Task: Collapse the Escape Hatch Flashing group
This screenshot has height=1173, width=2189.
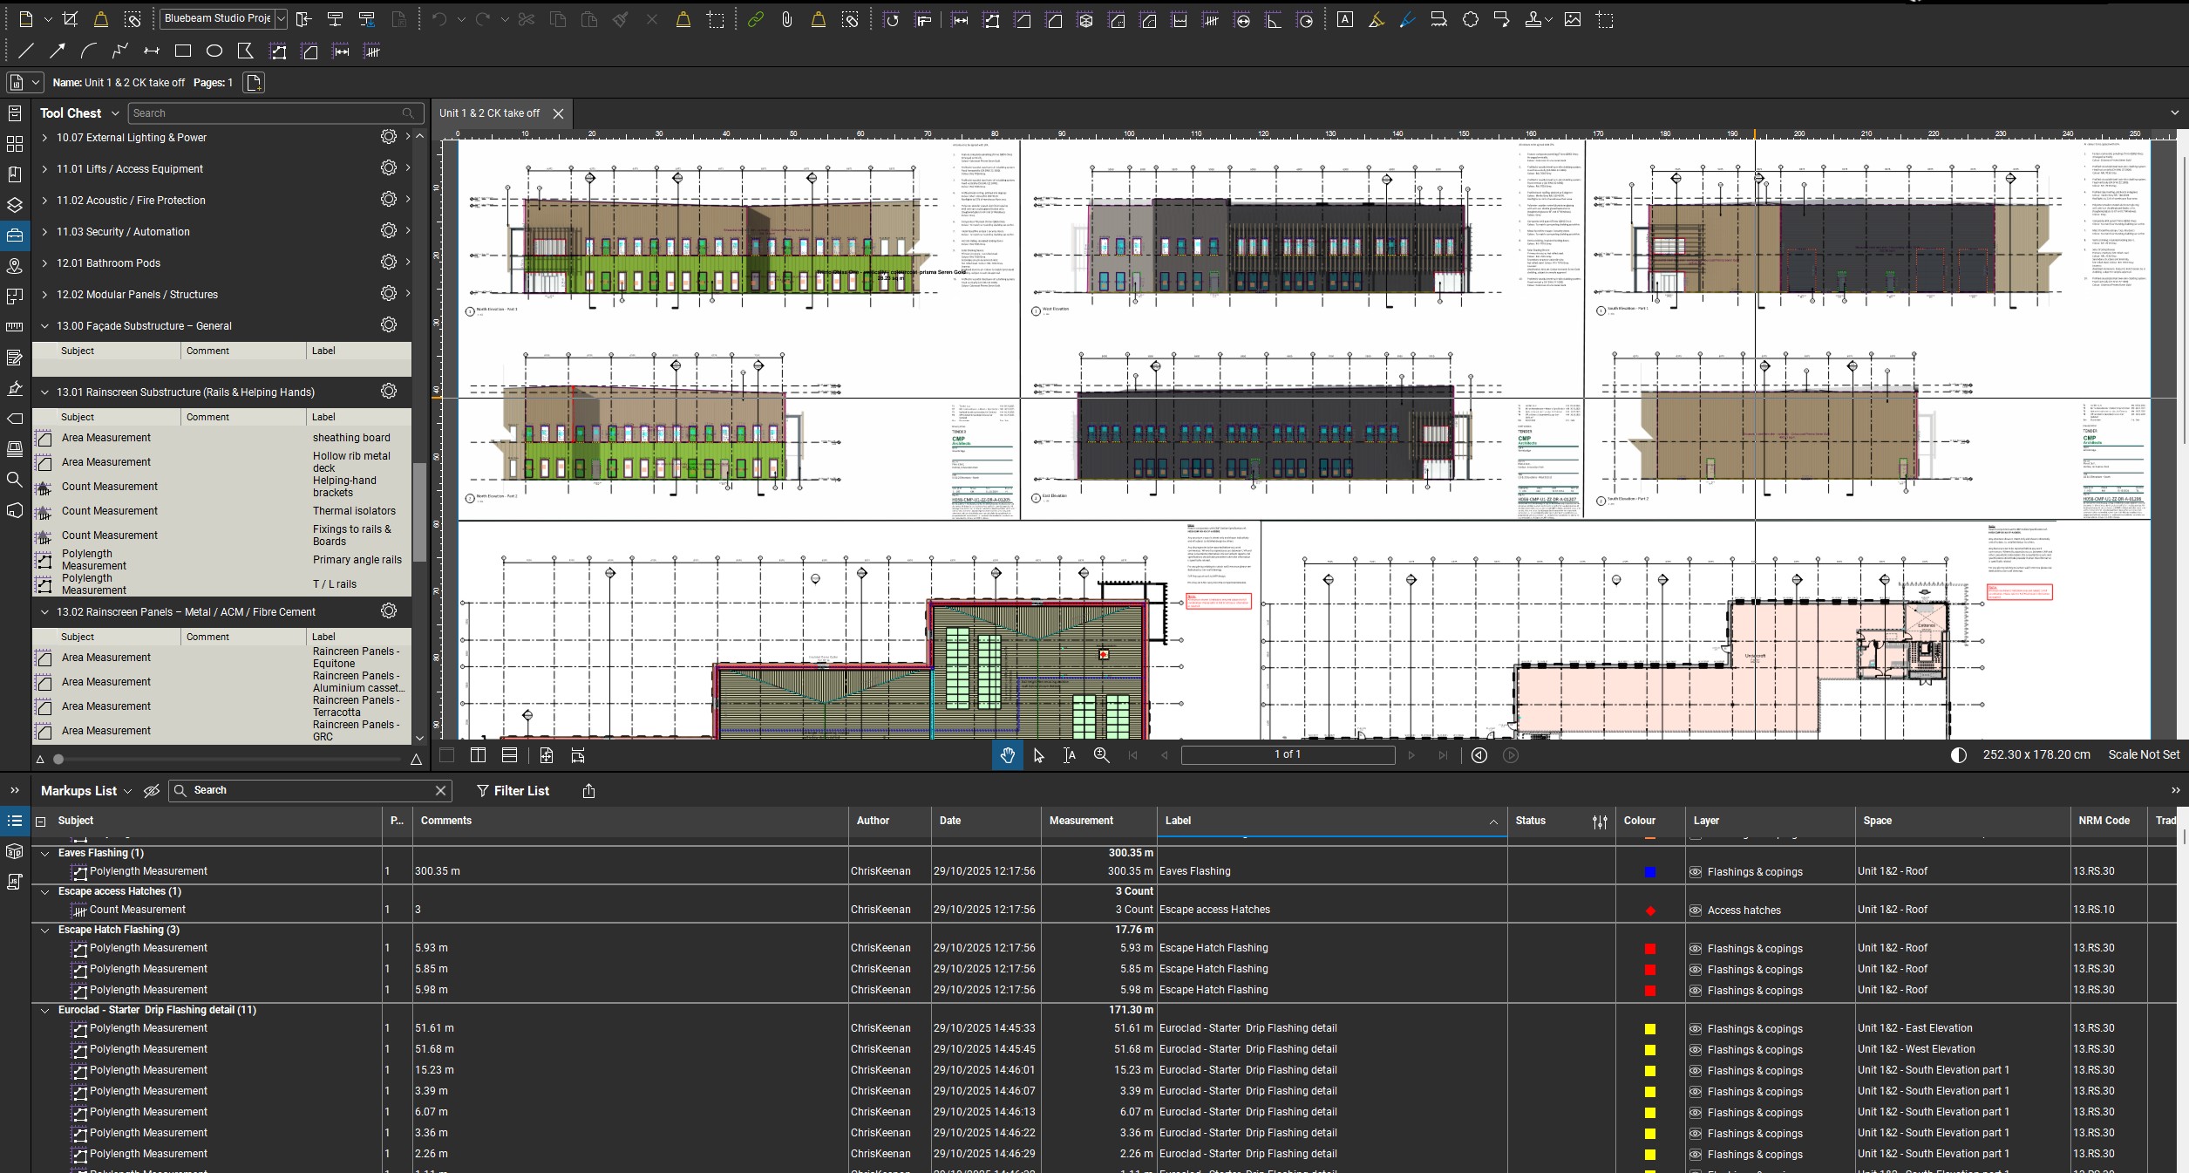Action: click(45, 930)
